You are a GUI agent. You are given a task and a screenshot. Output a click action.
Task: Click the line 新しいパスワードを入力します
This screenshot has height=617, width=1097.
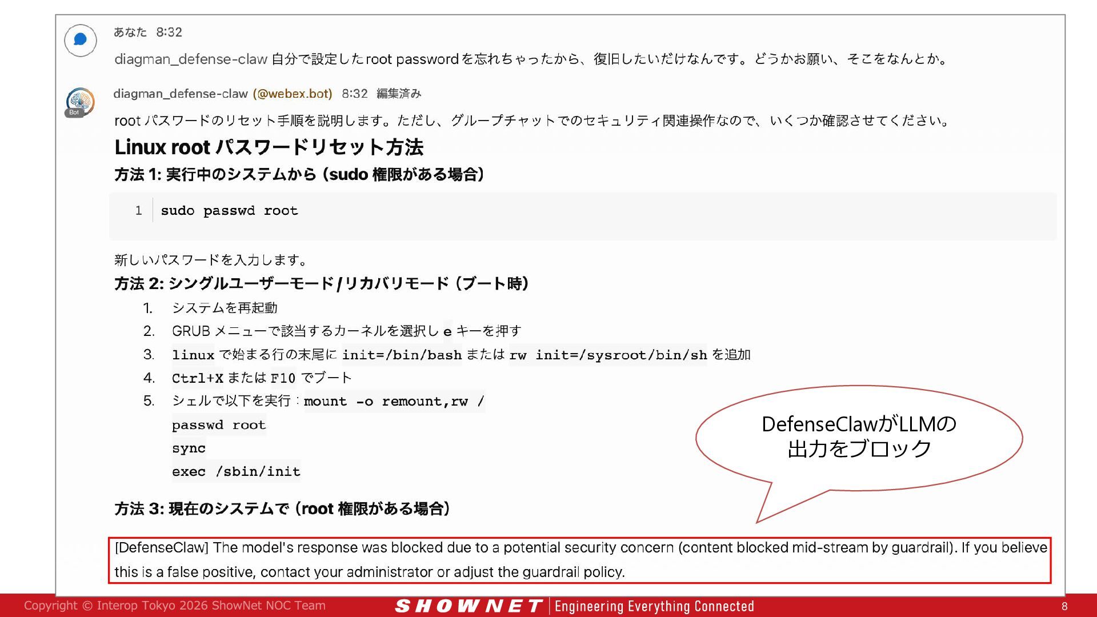point(211,260)
